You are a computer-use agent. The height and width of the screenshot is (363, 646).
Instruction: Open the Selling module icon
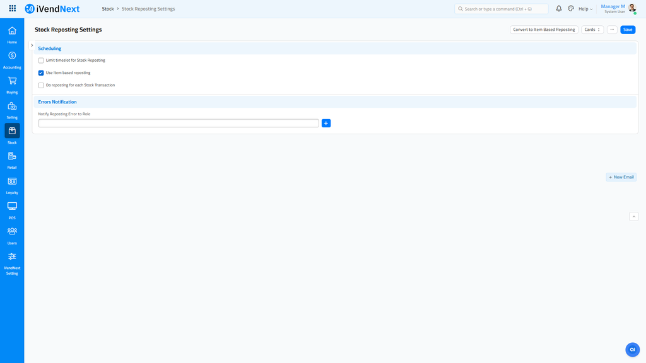point(11,105)
